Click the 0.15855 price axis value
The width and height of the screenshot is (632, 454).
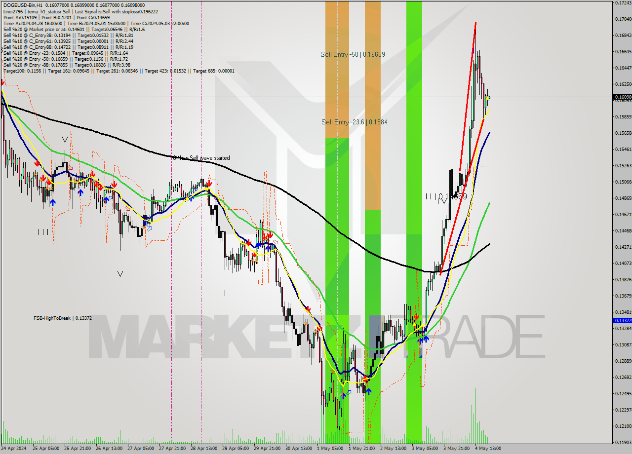pyautogui.click(x=623, y=117)
